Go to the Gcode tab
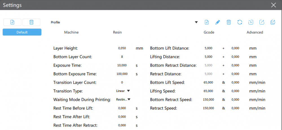This screenshot has height=130, width=282. pyautogui.click(x=209, y=32)
